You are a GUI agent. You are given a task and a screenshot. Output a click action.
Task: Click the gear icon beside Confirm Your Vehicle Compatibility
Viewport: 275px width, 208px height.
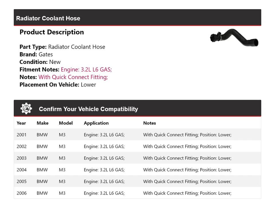point(26,109)
